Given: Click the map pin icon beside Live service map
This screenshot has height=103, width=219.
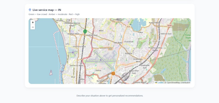Looking at the screenshot, I should click(x=30, y=10).
